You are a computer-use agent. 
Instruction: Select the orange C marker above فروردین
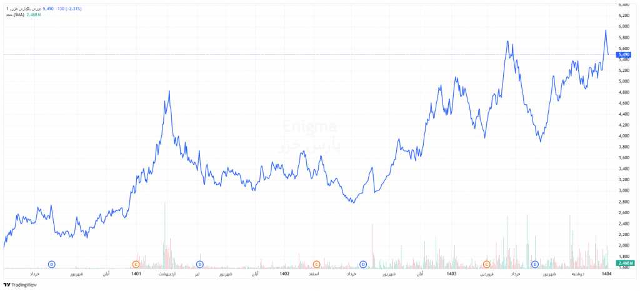486,264
